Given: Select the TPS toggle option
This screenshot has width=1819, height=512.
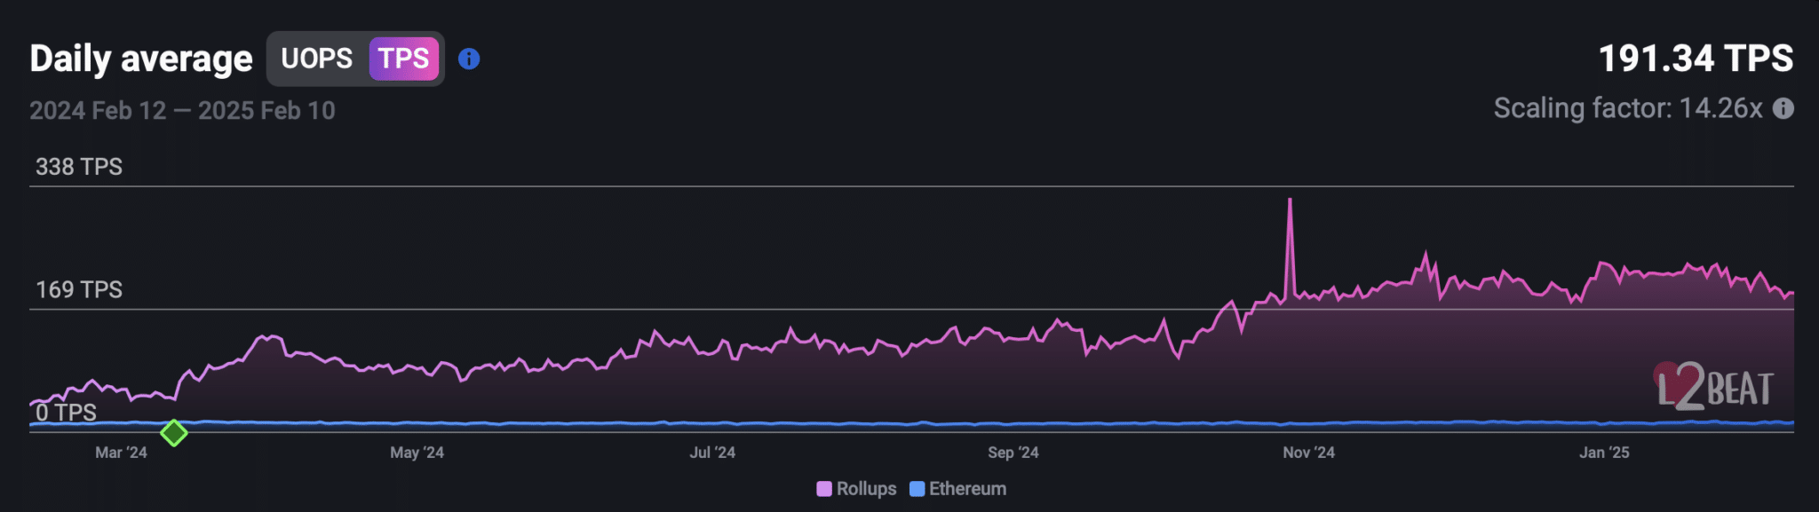Looking at the screenshot, I should pos(403,59).
